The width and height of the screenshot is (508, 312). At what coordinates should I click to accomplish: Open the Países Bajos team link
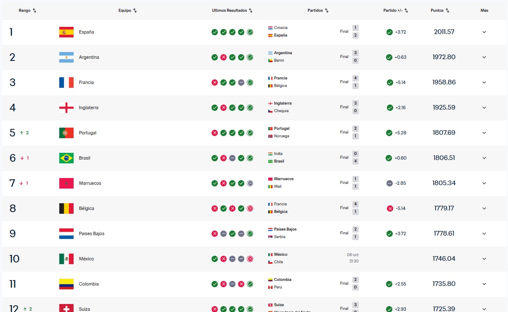coord(92,233)
